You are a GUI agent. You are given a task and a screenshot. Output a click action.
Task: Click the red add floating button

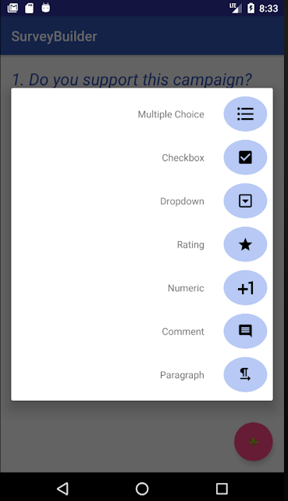[254, 442]
